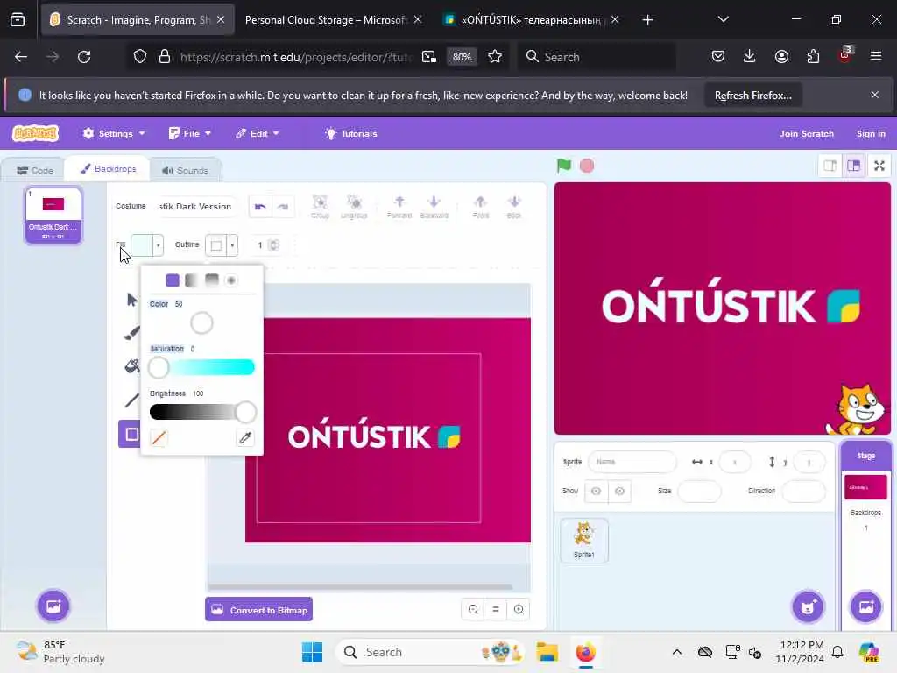Click the Front layer icon
This screenshot has width=897, height=673.
point(481,207)
